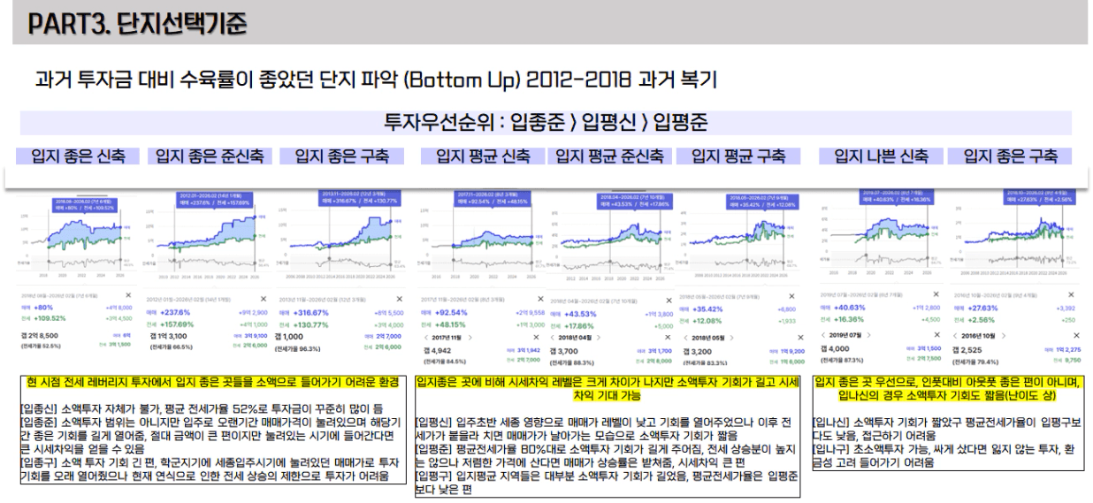Click the 갭 3,200 figure

697,352
